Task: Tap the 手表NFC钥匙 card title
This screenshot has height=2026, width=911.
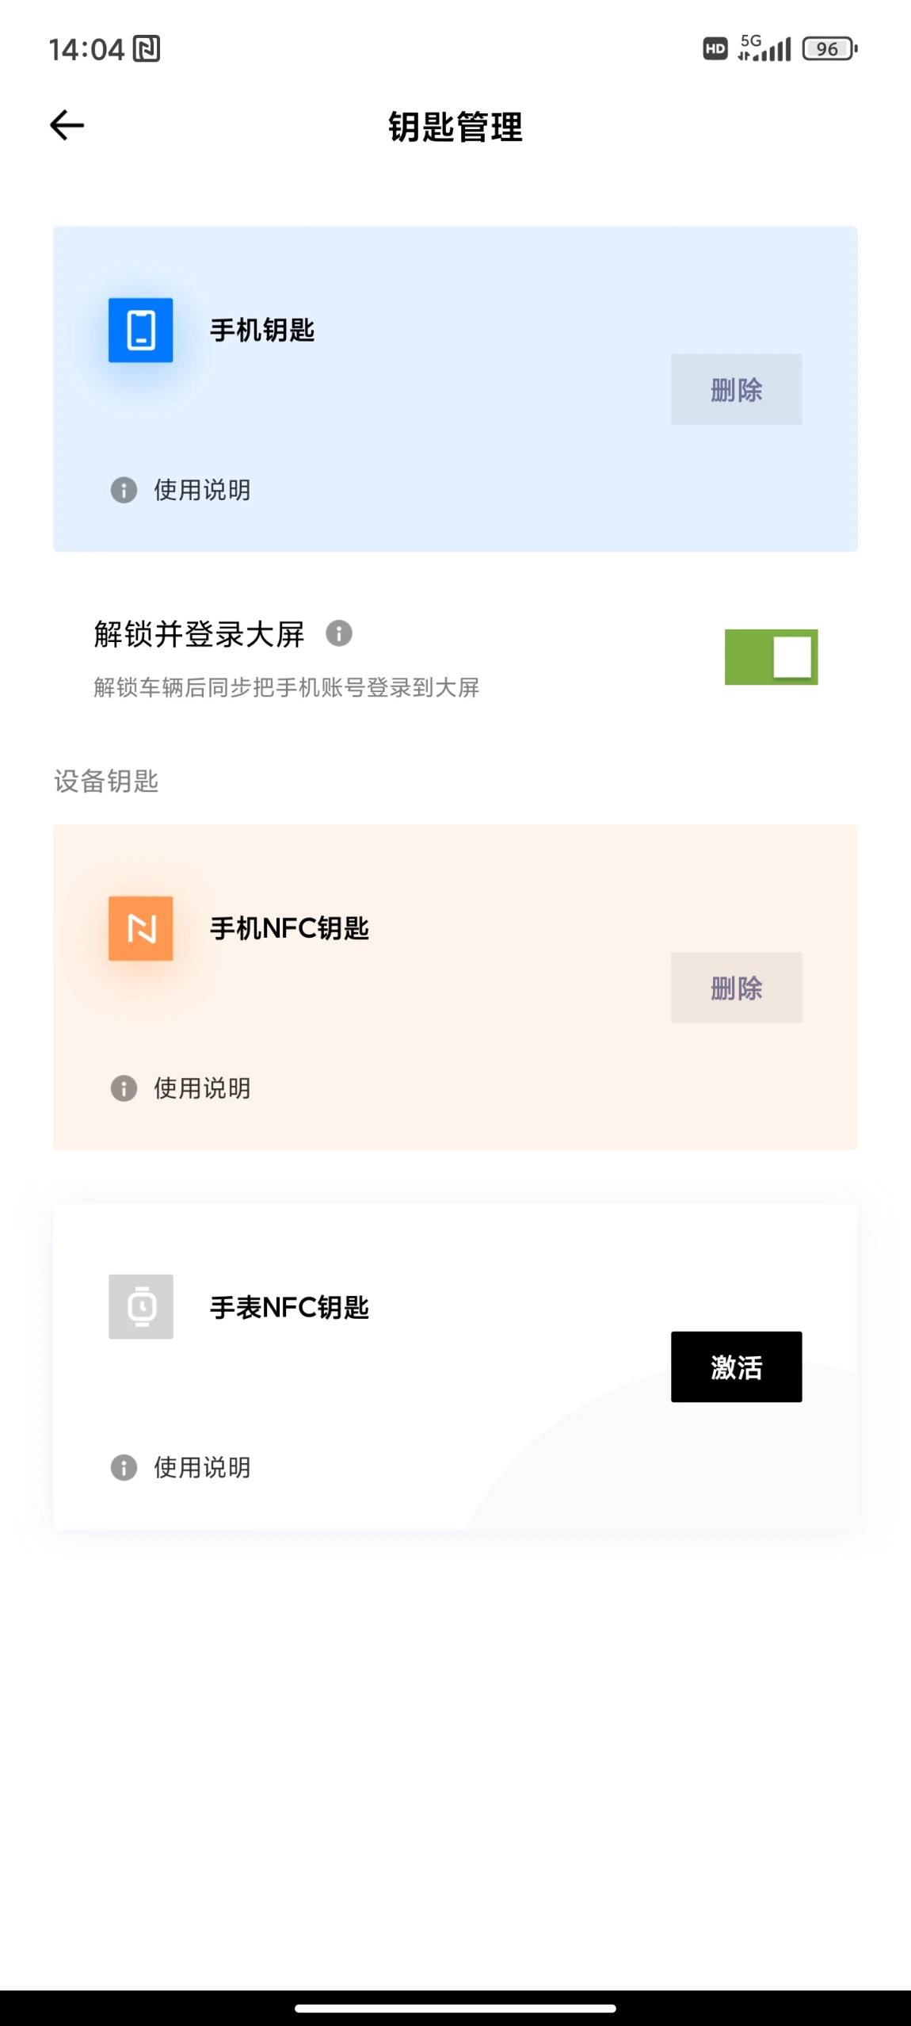Action: click(289, 1307)
